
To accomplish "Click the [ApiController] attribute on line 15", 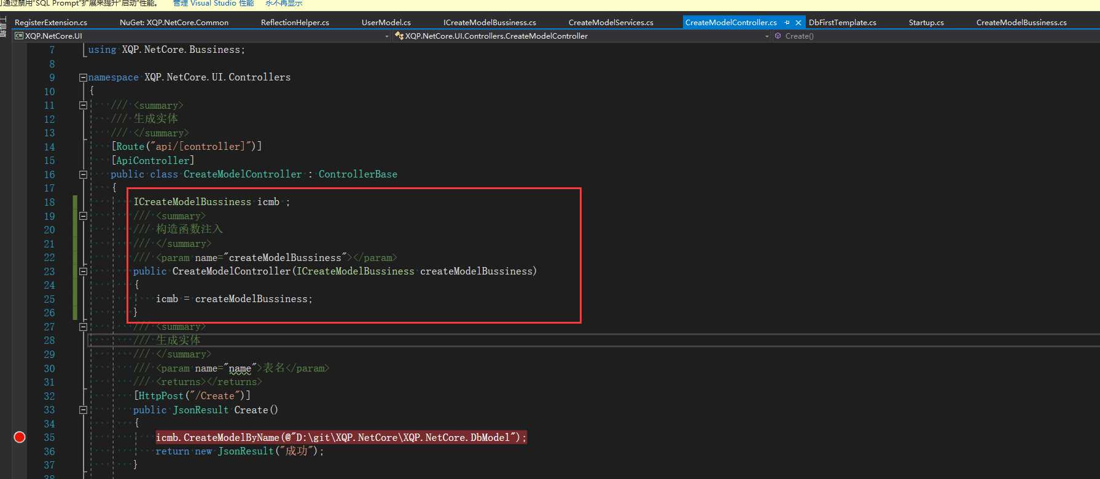I will pyautogui.click(x=153, y=160).
